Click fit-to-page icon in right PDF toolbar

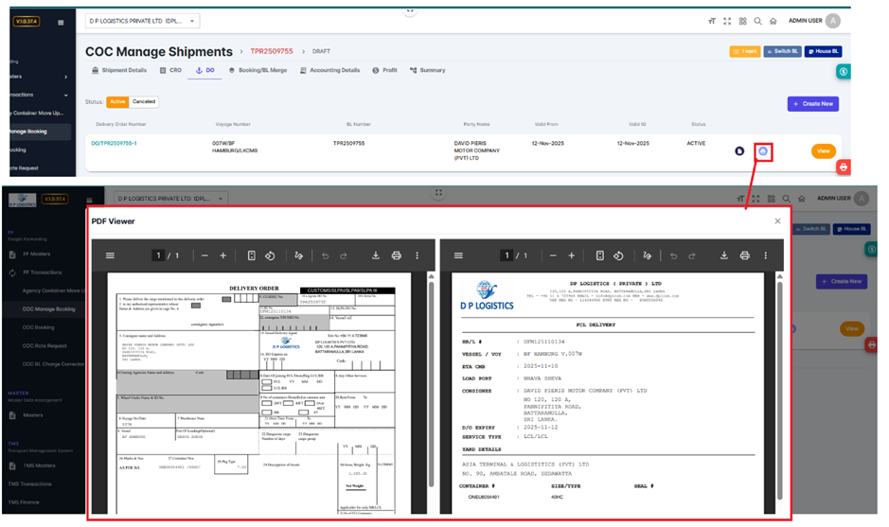click(x=600, y=255)
